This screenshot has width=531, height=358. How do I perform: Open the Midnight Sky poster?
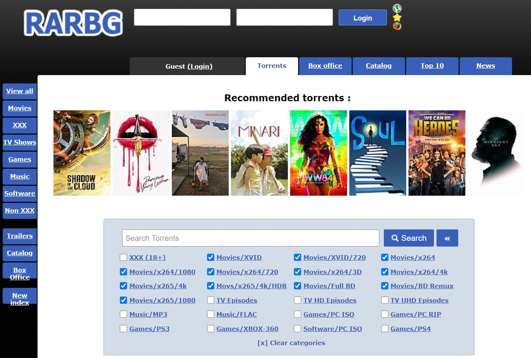pyautogui.click(x=496, y=153)
